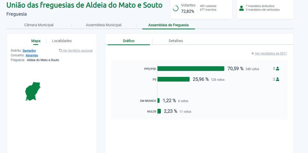
Task: Click the undo arrow beside Ver território nacional
Action: (61, 50)
